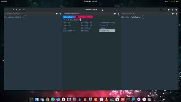Launch the blue file manager dock icon
181x102 pixels.
coord(36,99)
